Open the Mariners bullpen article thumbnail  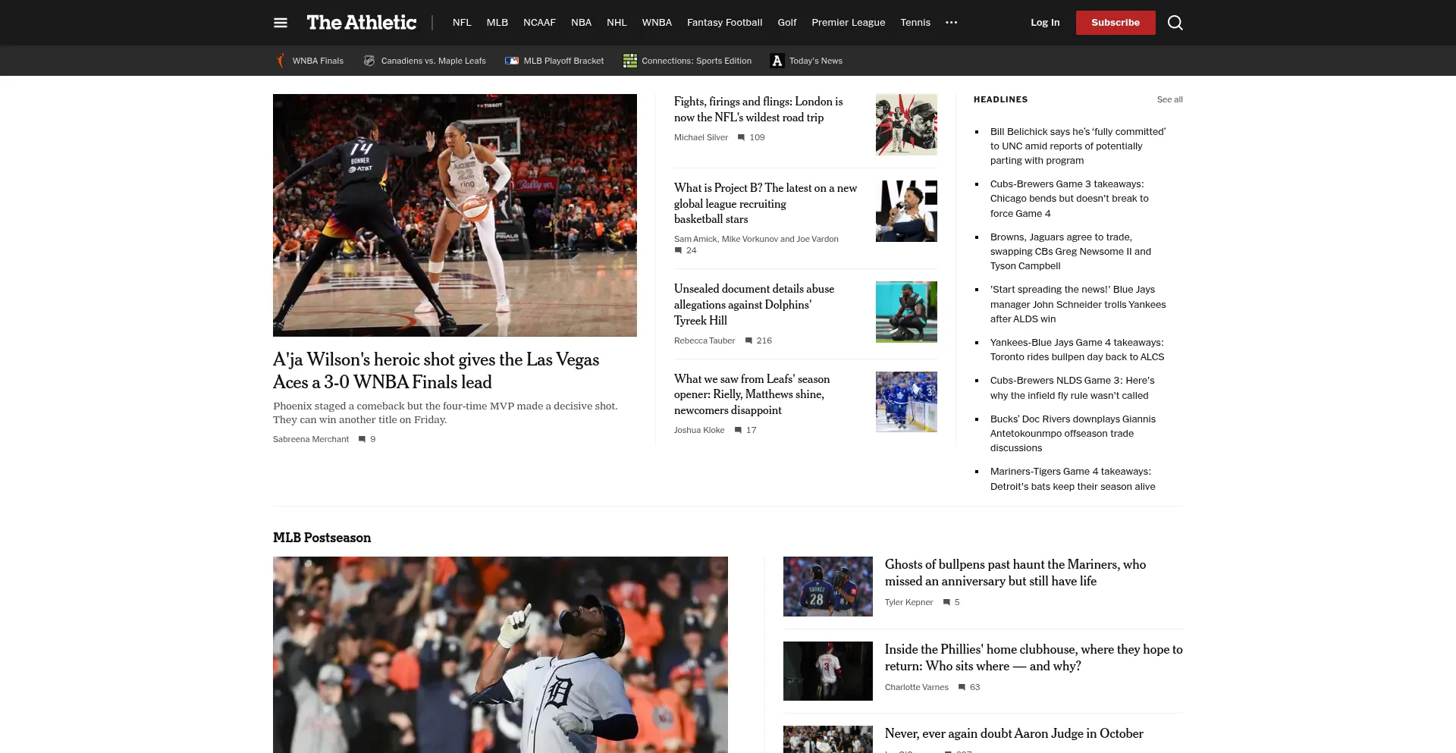[827, 586]
